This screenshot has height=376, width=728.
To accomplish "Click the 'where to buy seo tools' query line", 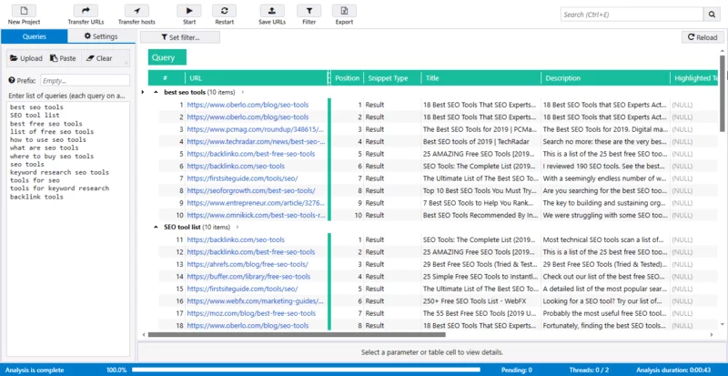I will click(x=52, y=157).
